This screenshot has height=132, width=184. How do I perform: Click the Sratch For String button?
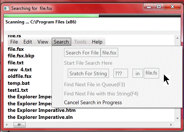(88, 73)
